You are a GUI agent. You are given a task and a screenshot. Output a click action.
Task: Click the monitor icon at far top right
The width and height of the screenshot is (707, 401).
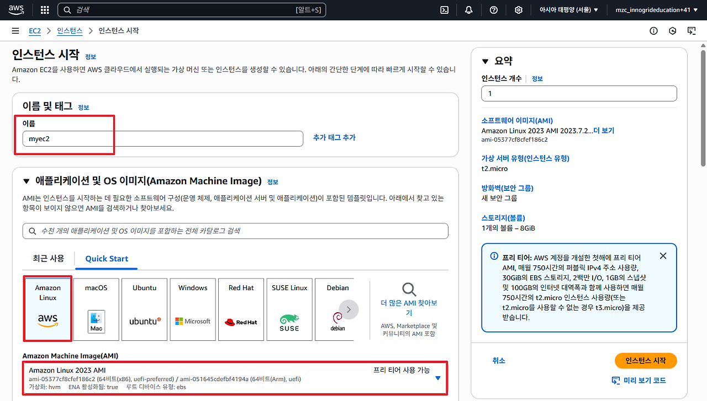pos(692,31)
